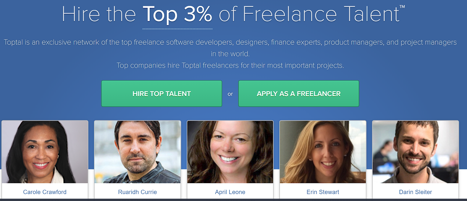The height and width of the screenshot is (201, 467).
Task: Follow the Ruaridh Currie name link
Action: 137,192
